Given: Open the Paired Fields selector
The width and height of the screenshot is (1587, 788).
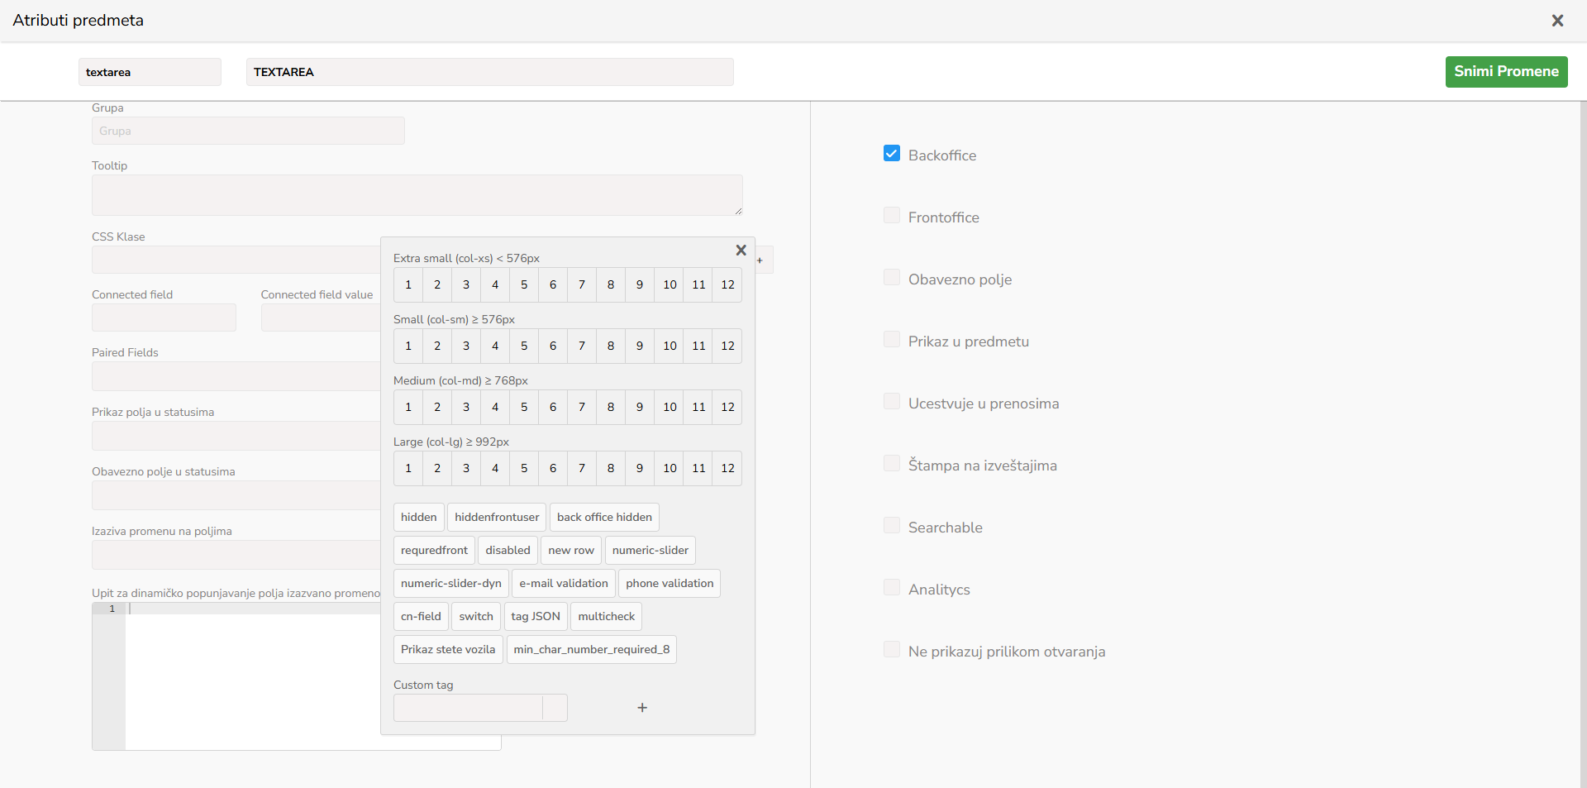Looking at the screenshot, I should [236, 376].
